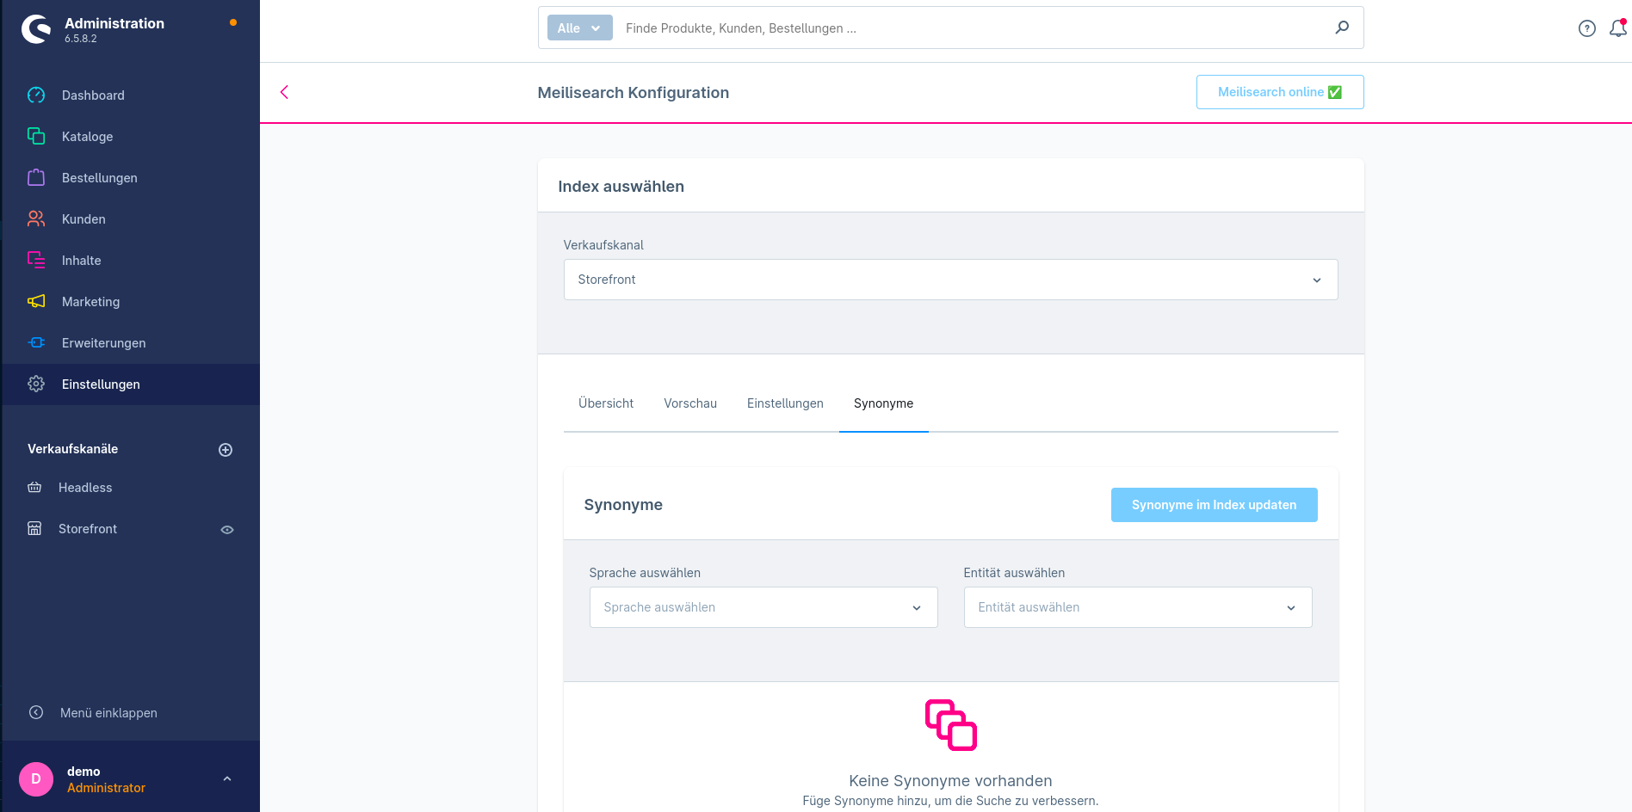Focus the Finde Produkte search field
Viewport: 1632px width, 812px height.
pyautogui.click(x=973, y=28)
